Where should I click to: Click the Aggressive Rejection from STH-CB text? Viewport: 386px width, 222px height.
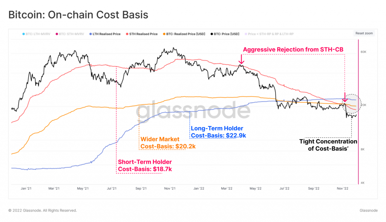293,50
